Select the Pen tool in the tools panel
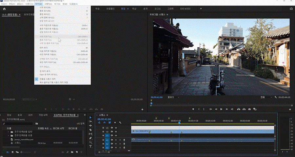This screenshot has height=157, width=295. pos(91,138)
